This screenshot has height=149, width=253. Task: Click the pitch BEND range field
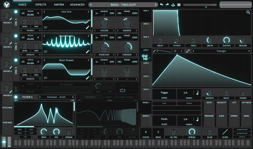click(158, 133)
